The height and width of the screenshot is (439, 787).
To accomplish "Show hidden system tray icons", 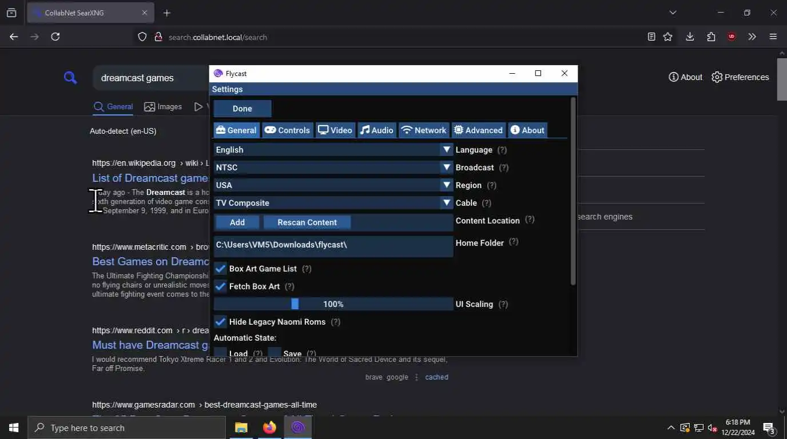I will point(671,428).
